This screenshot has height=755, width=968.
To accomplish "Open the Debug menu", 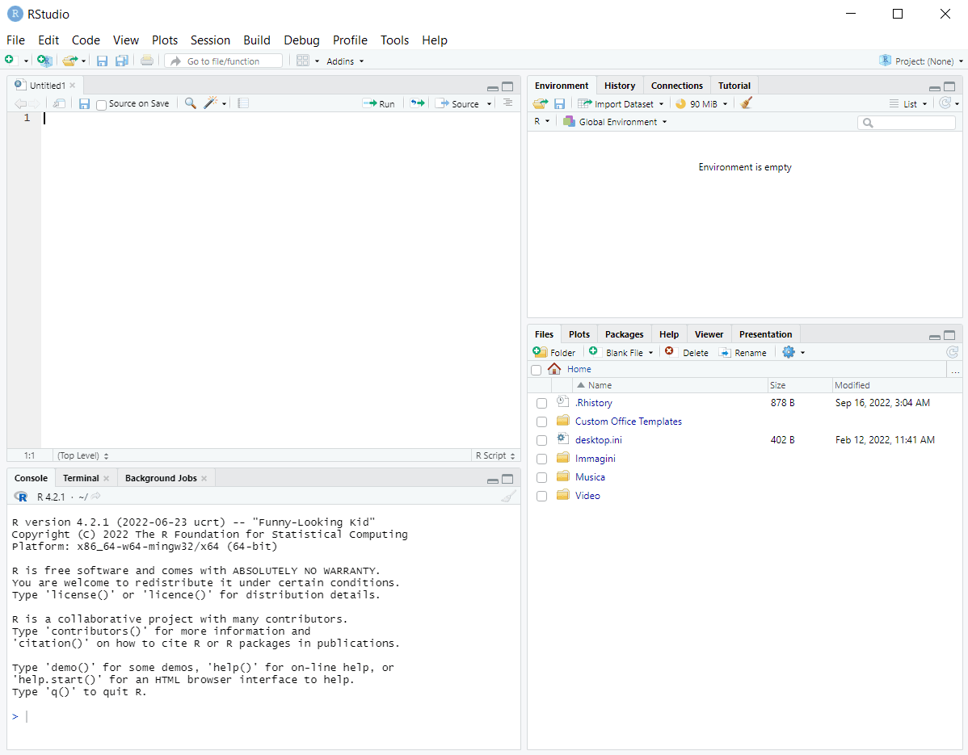I will (x=301, y=40).
